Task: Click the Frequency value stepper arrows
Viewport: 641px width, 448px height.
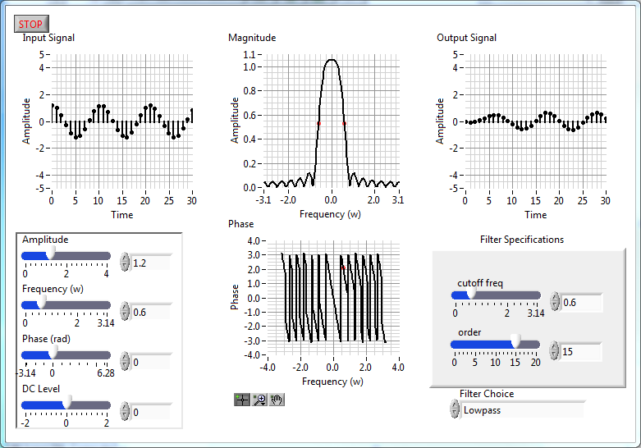Action: (125, 311)
